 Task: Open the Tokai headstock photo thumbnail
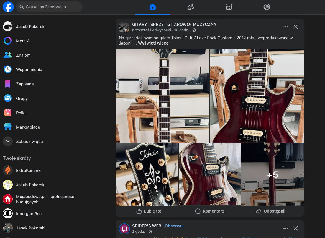click(x=147, y=174)
